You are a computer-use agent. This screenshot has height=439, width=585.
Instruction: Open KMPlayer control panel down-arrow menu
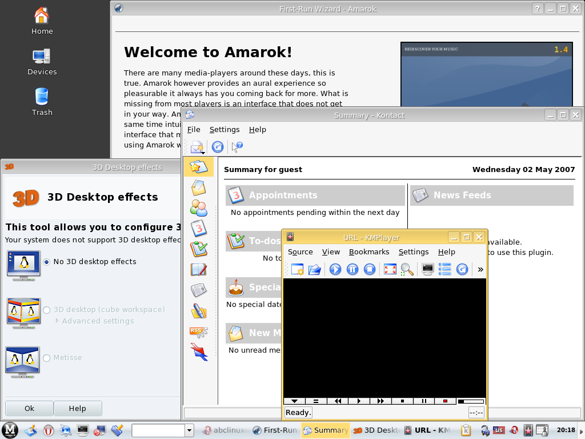click(x=294, y=401)
